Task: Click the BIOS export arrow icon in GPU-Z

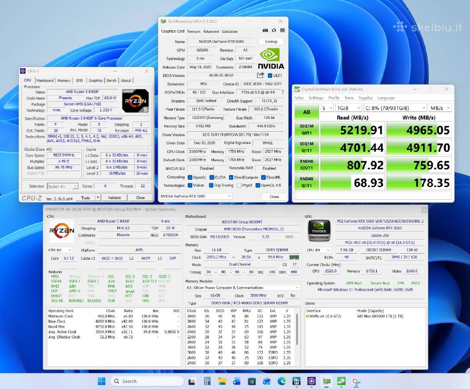Action: [x=260, y=75]
